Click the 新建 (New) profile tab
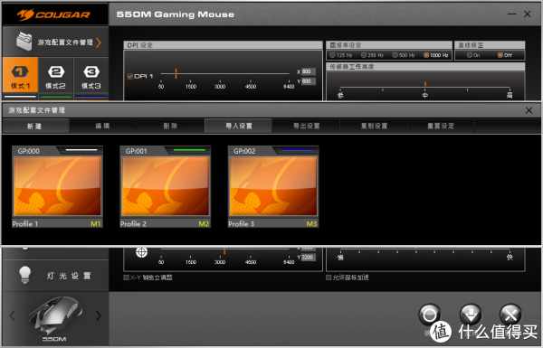 35,126
